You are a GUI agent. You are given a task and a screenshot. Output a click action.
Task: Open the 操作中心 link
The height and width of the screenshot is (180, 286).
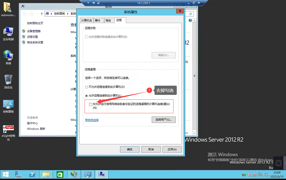pos(32,123)
